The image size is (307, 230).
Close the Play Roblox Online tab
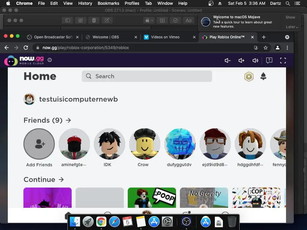252,37
